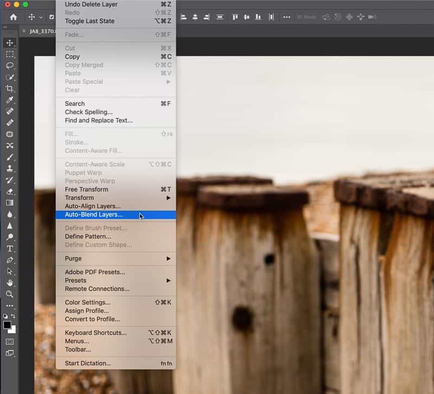
Task: Open Move tool preset picker arrow
Action: [41, 17]
